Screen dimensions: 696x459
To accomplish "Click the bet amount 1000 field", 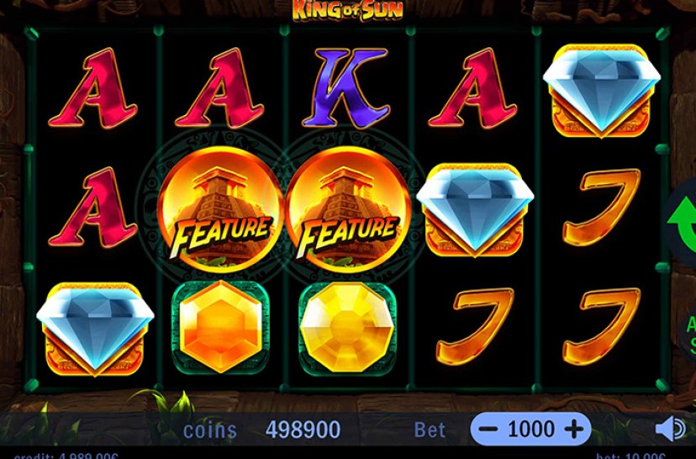I will pyautogui.click(x=531, y=429).
